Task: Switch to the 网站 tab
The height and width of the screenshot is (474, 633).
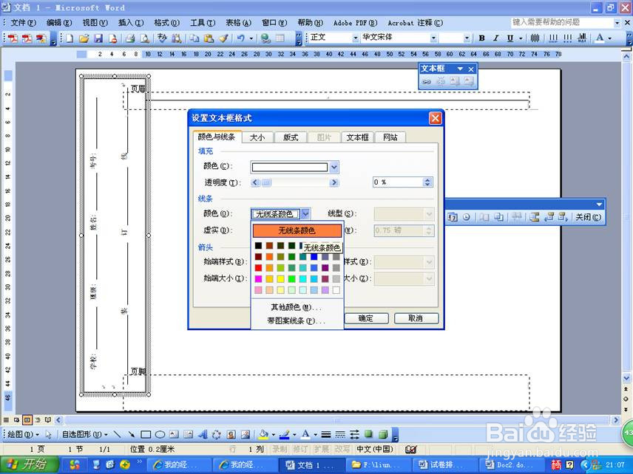Action: [390, 137]
